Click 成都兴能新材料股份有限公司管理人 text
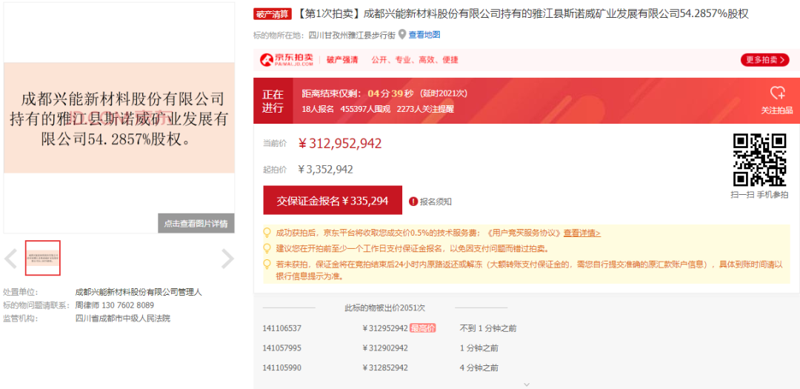 click(x=139, y=292)
